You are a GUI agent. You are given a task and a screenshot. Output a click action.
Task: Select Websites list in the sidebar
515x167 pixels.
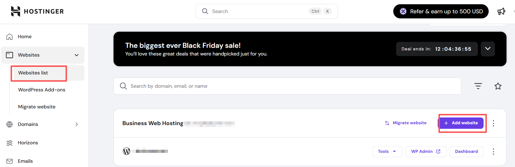click(33, 73)
